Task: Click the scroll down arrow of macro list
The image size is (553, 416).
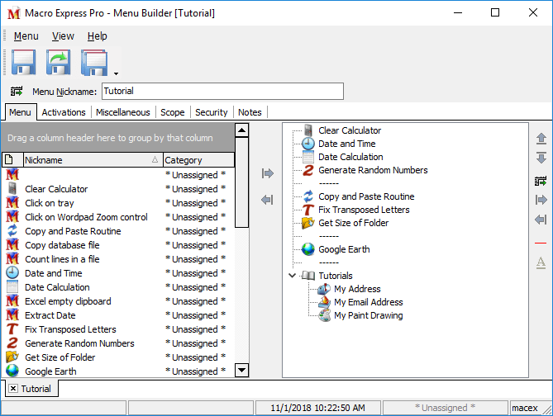Action: pos(241,371)
